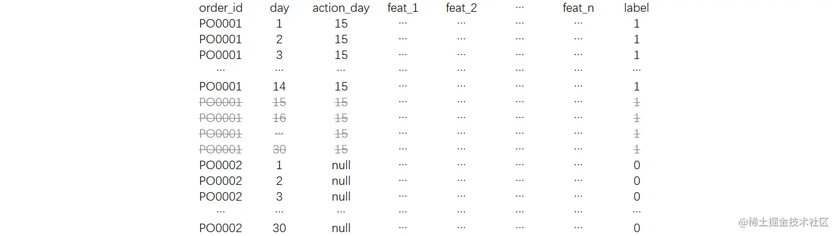837x236 pixels.
Task: Select the action_day column header
Action: point(341,8)
